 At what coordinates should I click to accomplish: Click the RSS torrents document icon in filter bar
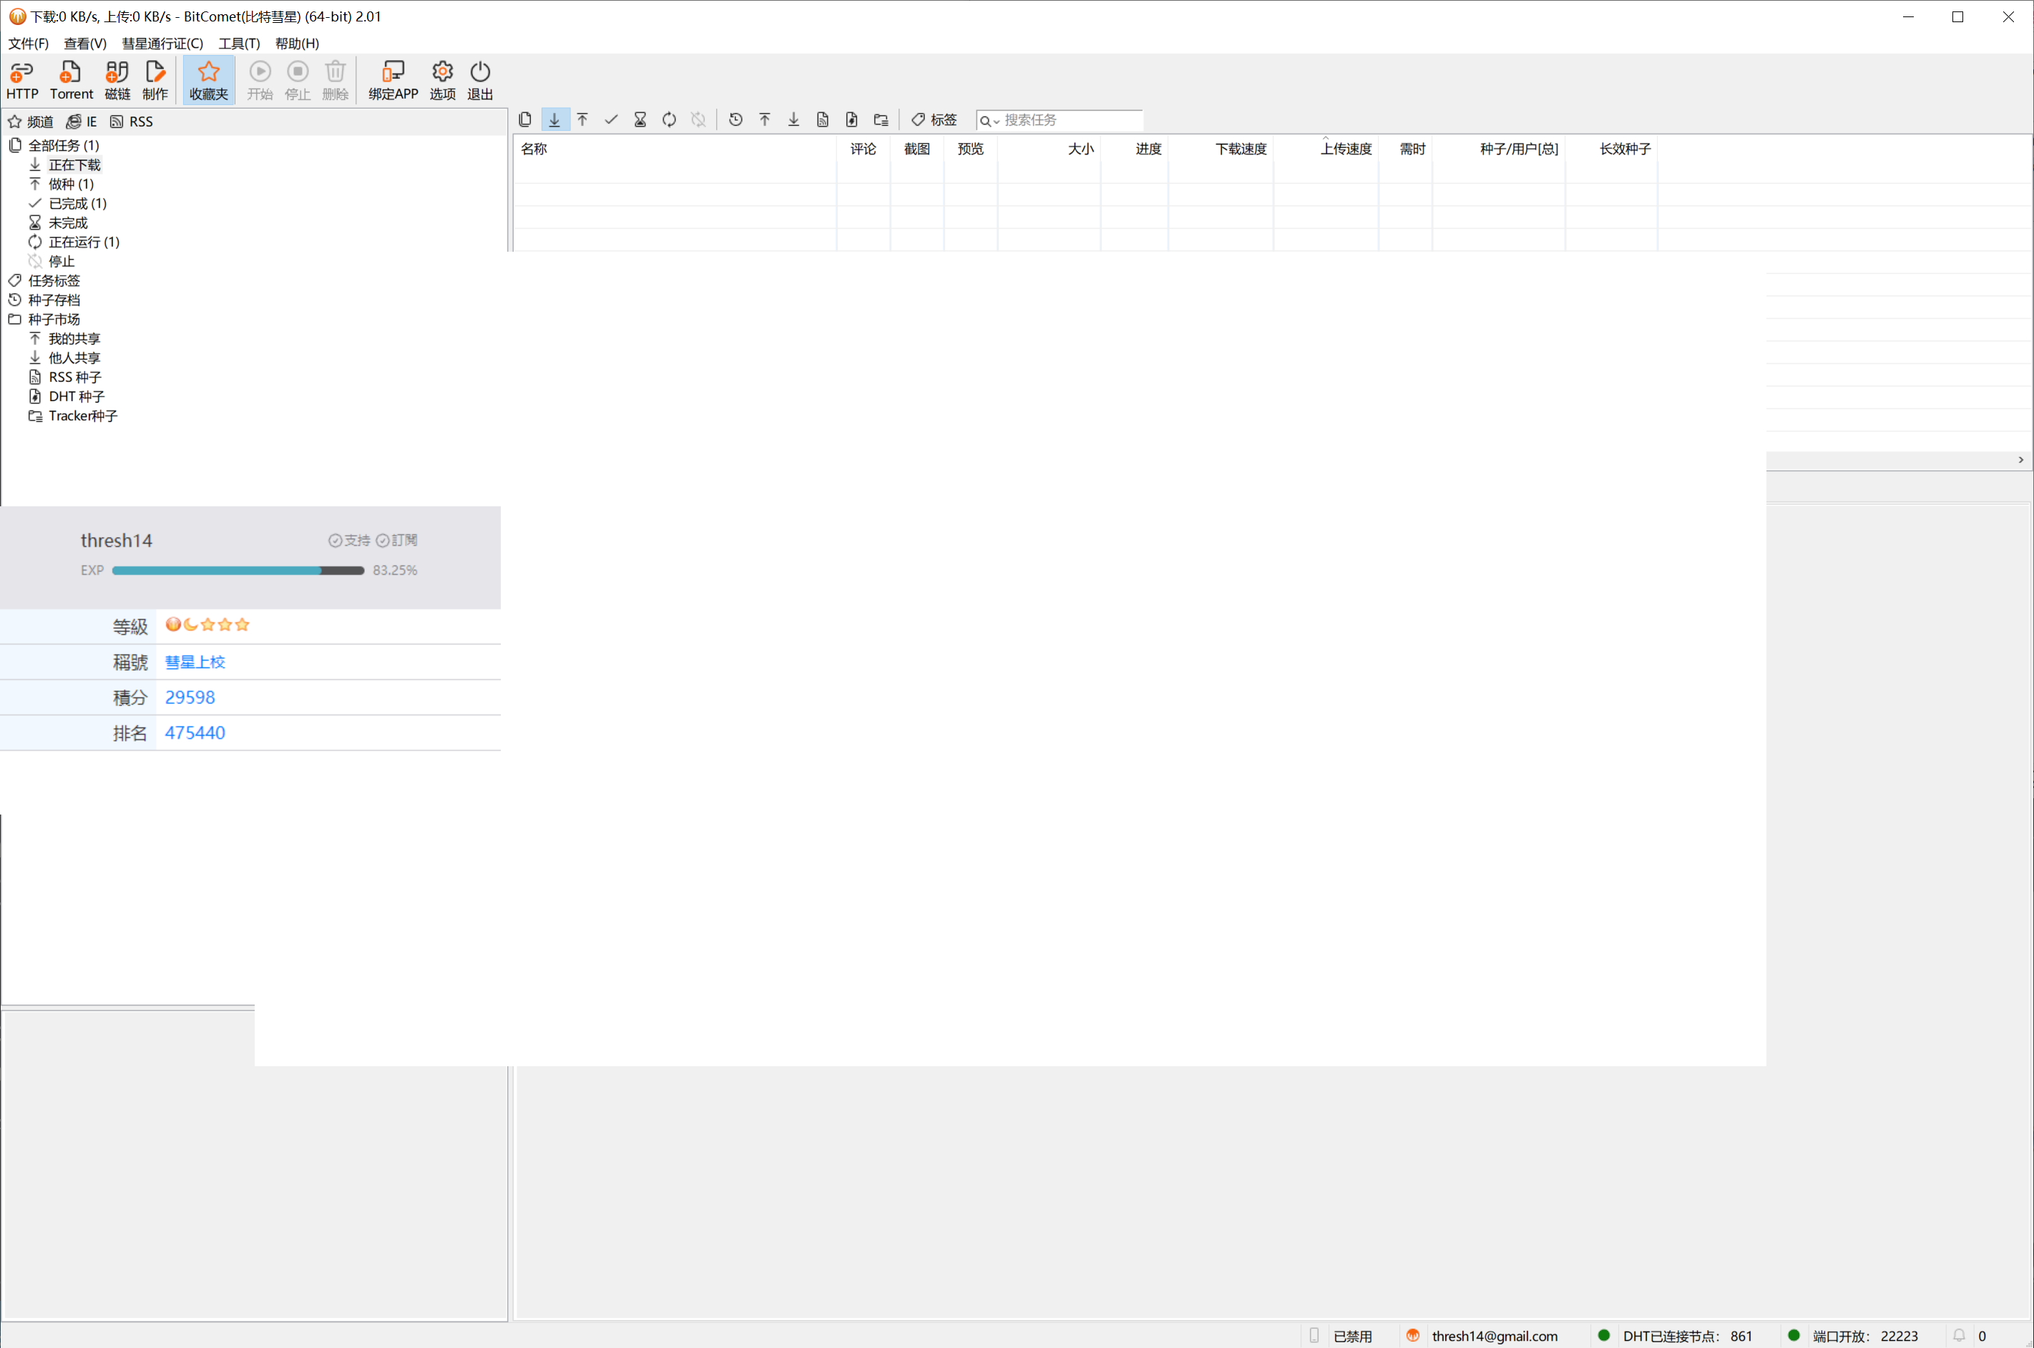tap(823, 119)
